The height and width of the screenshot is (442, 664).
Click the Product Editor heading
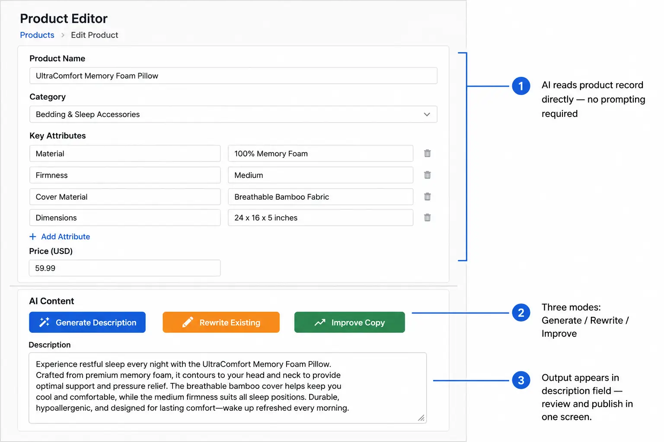pos(64,19)
